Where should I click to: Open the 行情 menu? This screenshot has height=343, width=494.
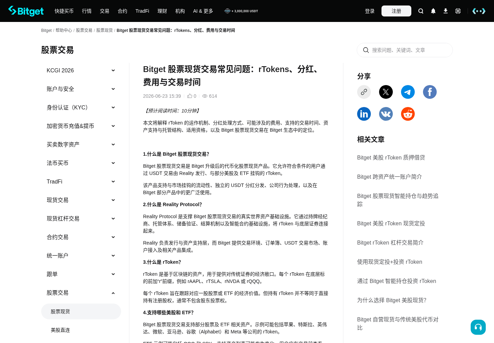[x=87, y=11]
